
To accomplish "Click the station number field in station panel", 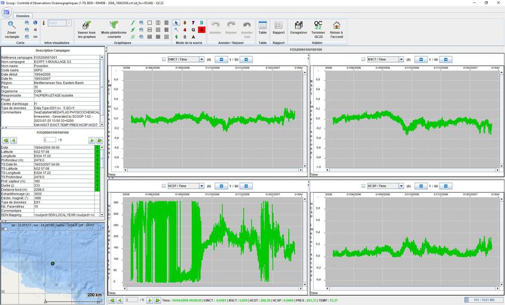I will pos(50,140).
